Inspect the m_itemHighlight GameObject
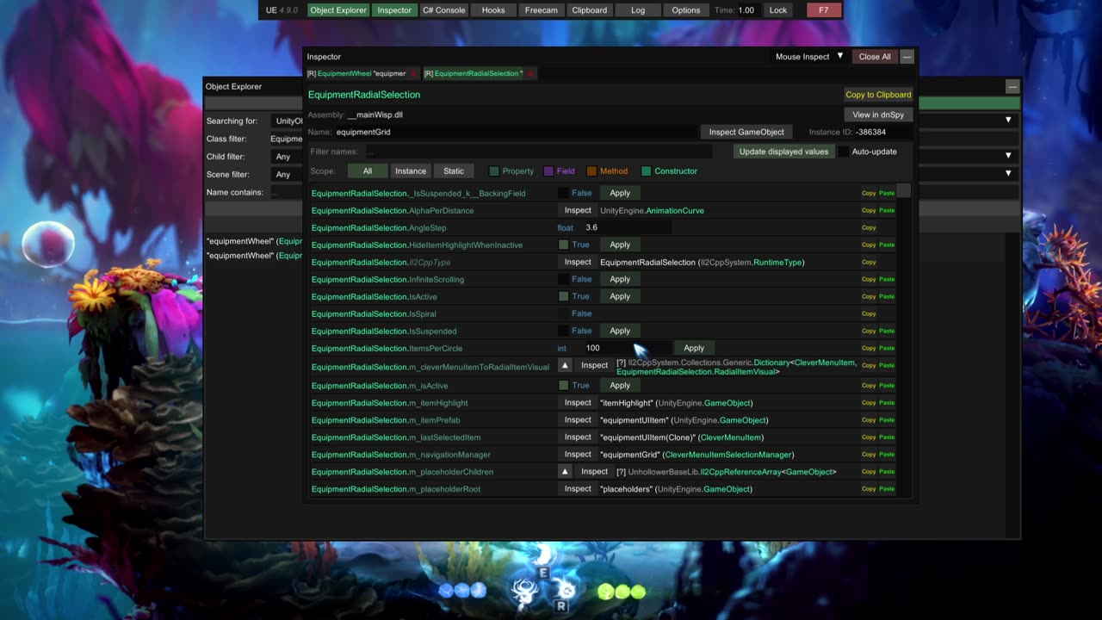This screenshot has height=620, width=1102. coord(578,403)
